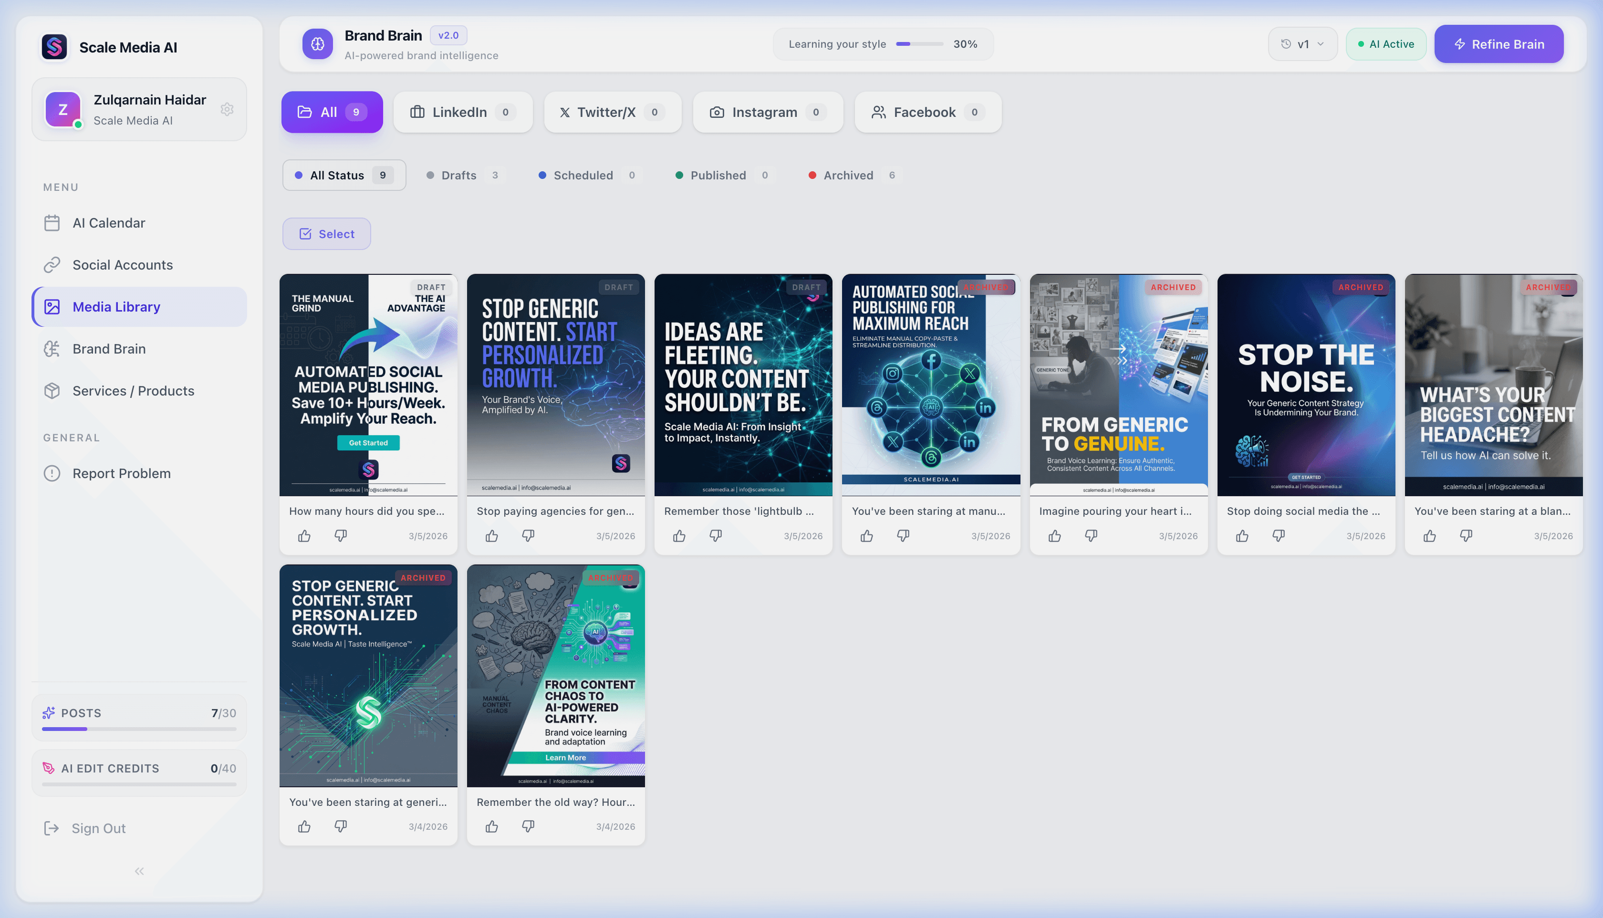Image resolution: width=1603 pixels, height=918 pixels.
Task: Open the v1 version dropdown
Action: tap(1302, 44)
